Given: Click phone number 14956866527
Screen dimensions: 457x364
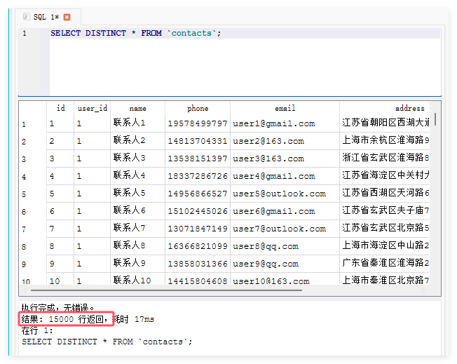Looking at the screenshot, I should pos(198,194).
